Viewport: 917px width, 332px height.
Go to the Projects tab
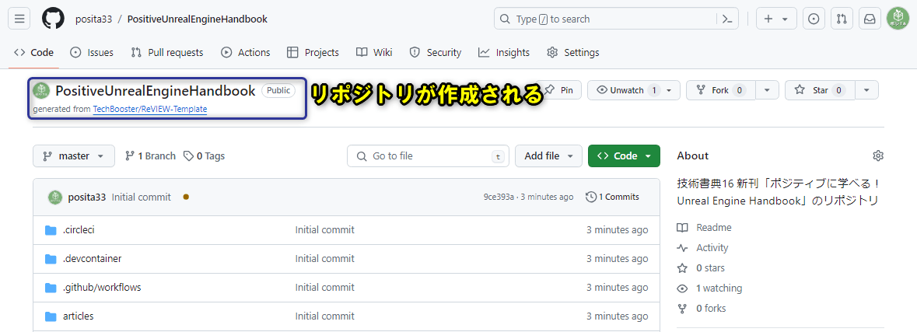(x=313, y=53)
